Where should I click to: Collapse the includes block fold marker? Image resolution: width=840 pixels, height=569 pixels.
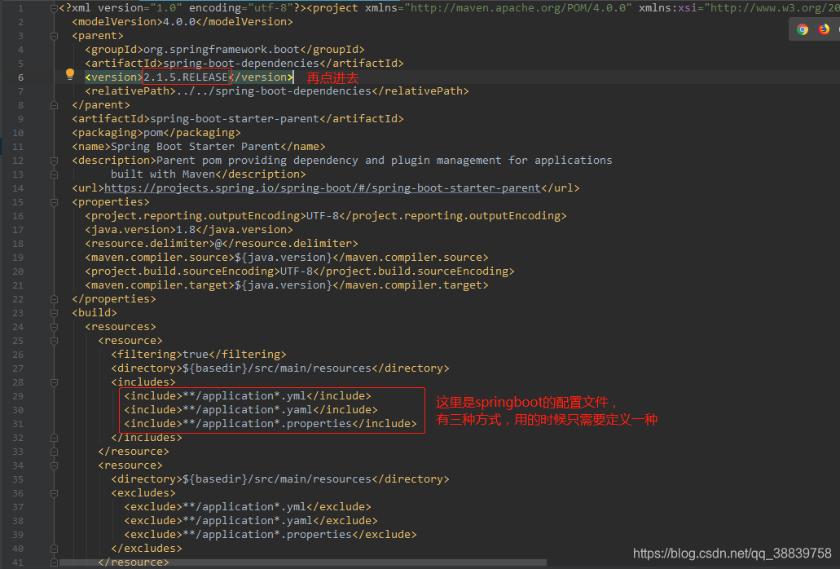[x=54, y=382]
